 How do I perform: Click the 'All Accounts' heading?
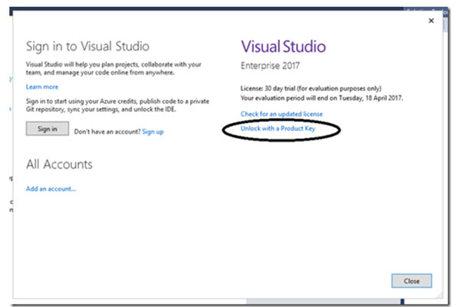tap(59, 164)
